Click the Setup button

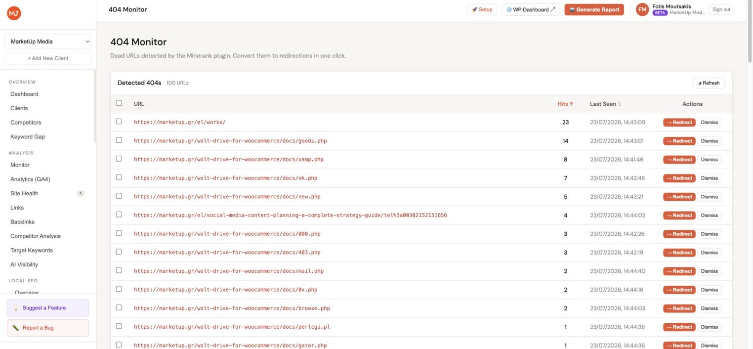[x=482, y=9]
